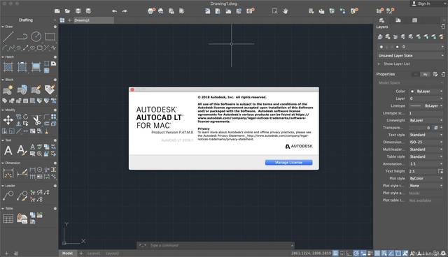
Task: Select the Line tool in Draw panel
Action: (8, 36)
